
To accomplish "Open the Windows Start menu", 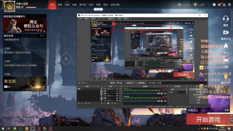I will 3,128.
